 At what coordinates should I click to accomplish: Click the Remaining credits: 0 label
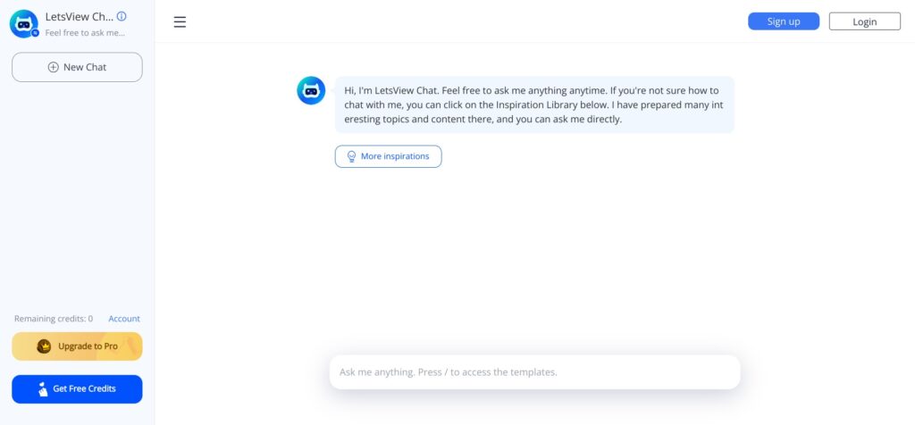pyautogui.click(x=54, y=319)
